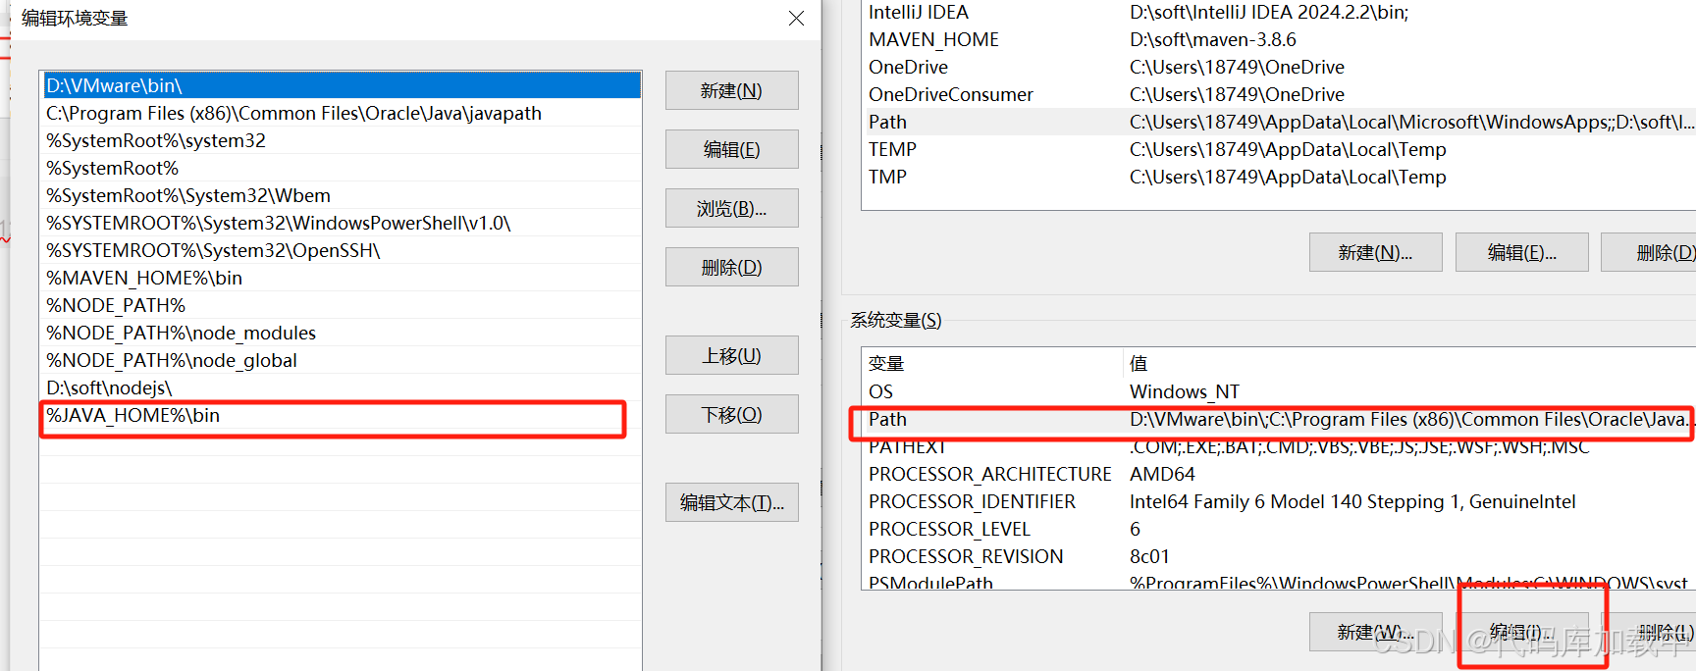
Task: Move entry up with 上移(U)
Action: click(731, 355)
